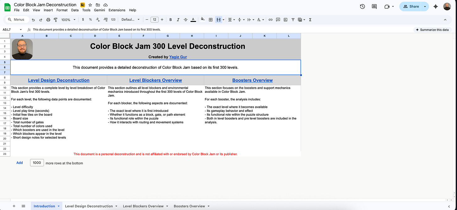
Task: Undo the last action
Action: pos(33,19)
